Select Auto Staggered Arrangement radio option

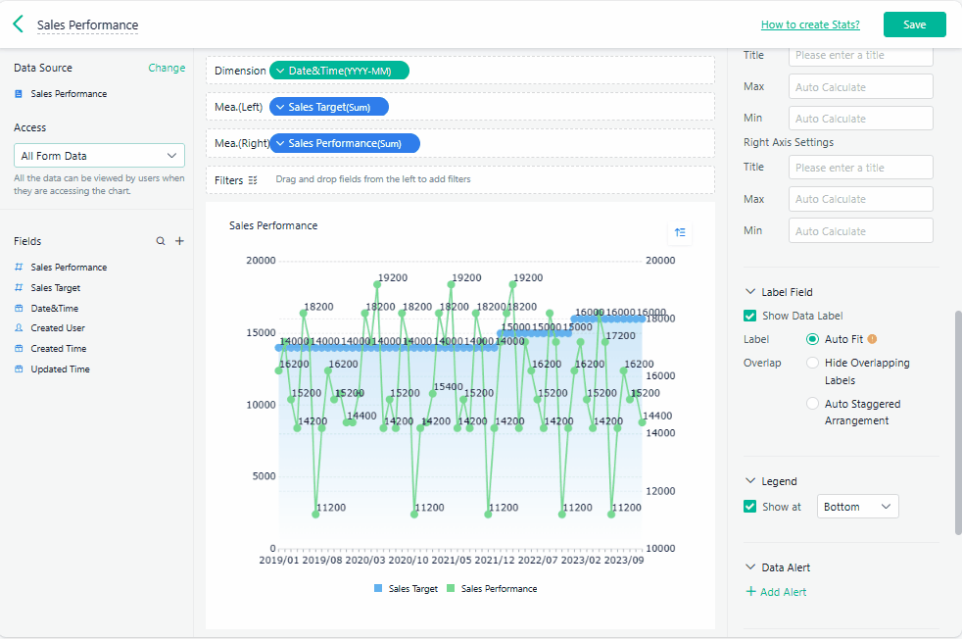pyautogui.click(x=812, y=404)
